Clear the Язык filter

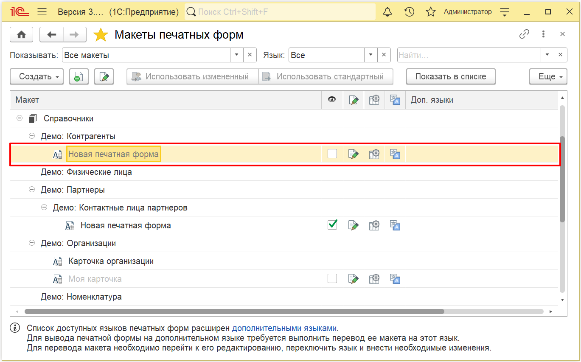tap(384, 55)
